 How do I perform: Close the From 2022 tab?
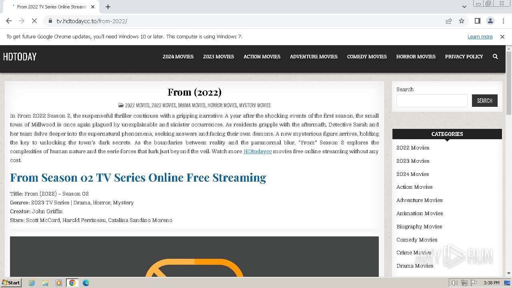point(93,6)
